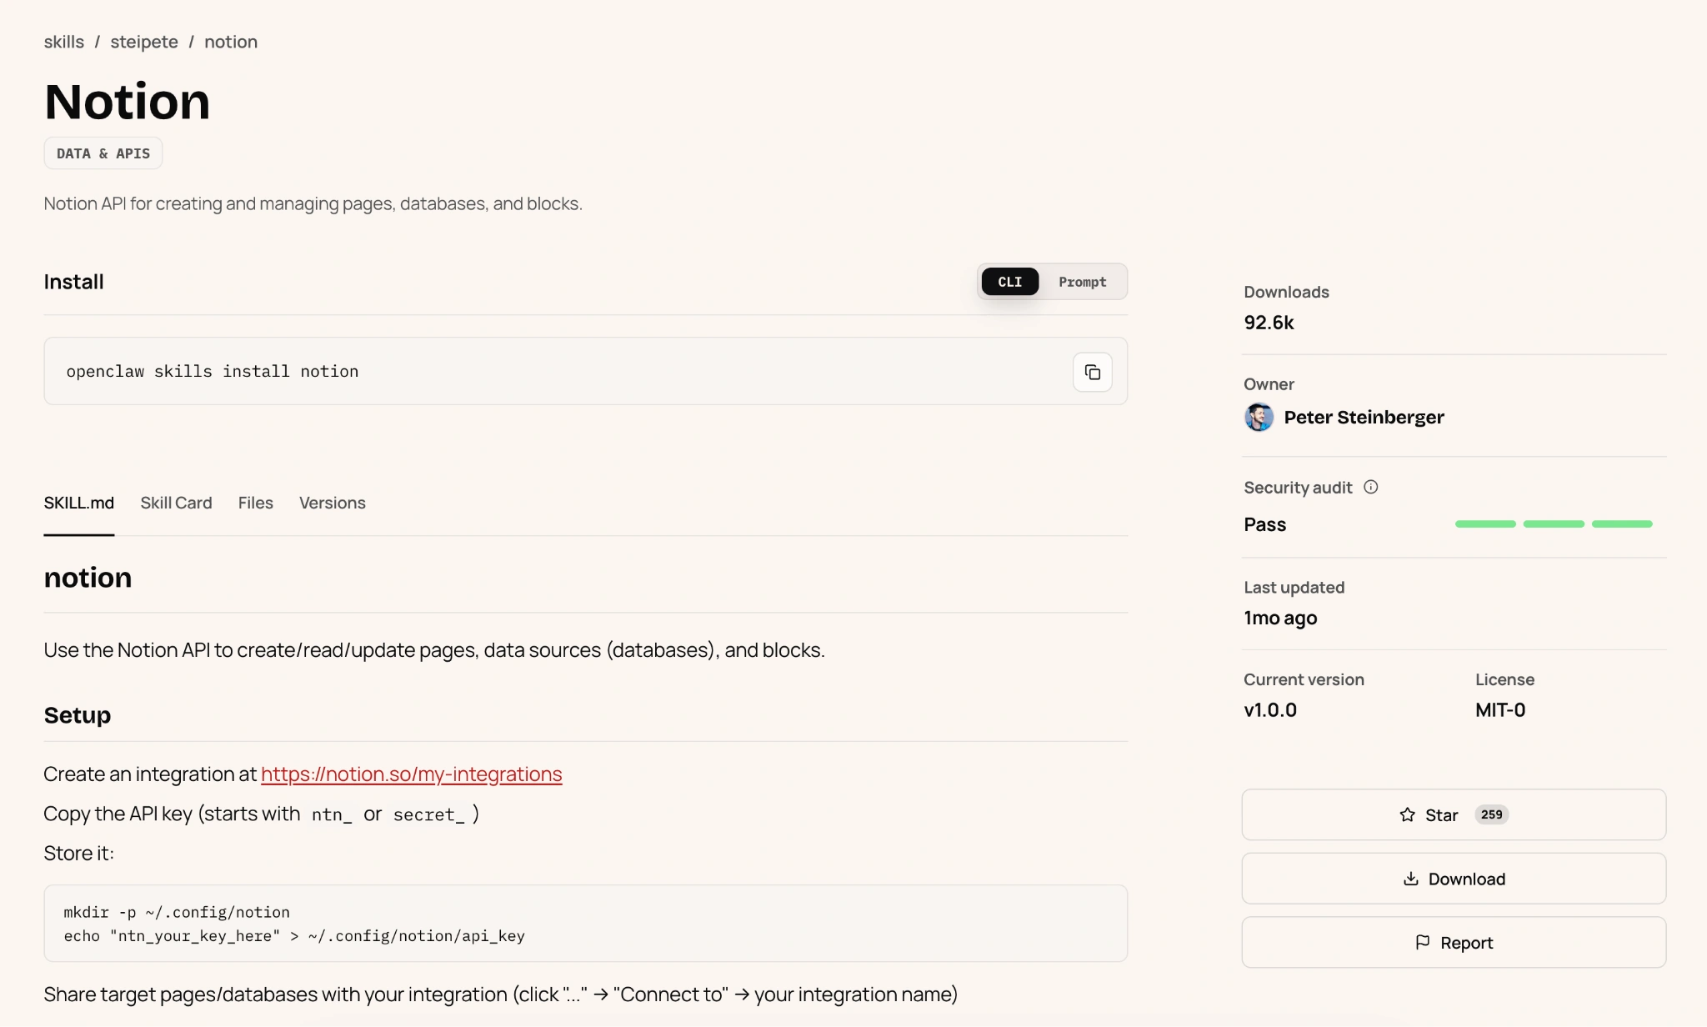The image size is (1707, 1027).
Task: Click the Notion API description under the tag
Action: click(x=313, y=203)
